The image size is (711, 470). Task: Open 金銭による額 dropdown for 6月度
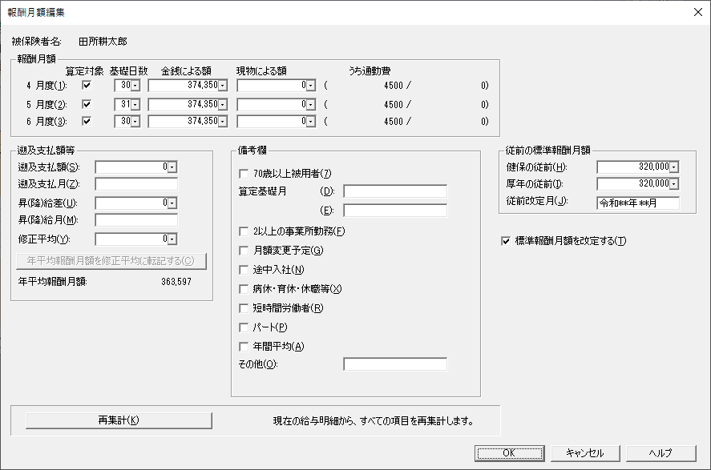[x=223, y=122]
